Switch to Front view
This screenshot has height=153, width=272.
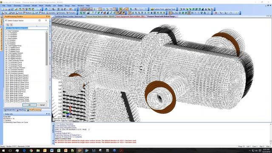pyautogui.click(x=19, y=13)
